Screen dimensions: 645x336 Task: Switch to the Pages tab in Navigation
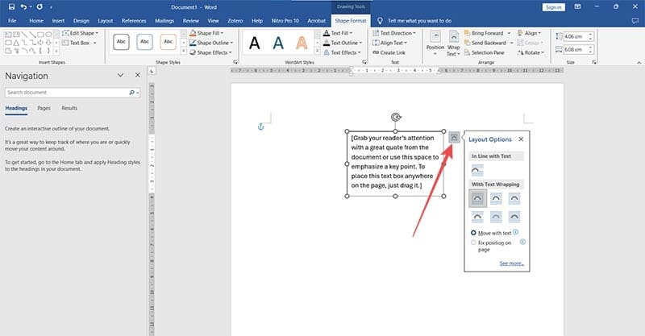44,107
